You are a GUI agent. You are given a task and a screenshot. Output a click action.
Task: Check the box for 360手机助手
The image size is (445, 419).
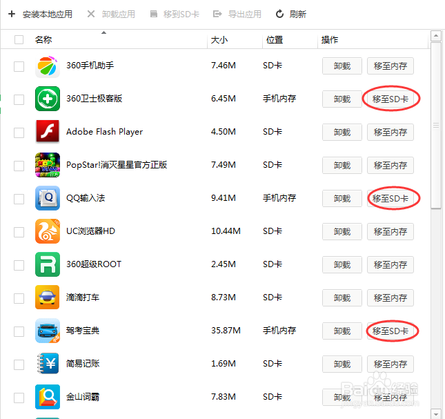[19, 66]
